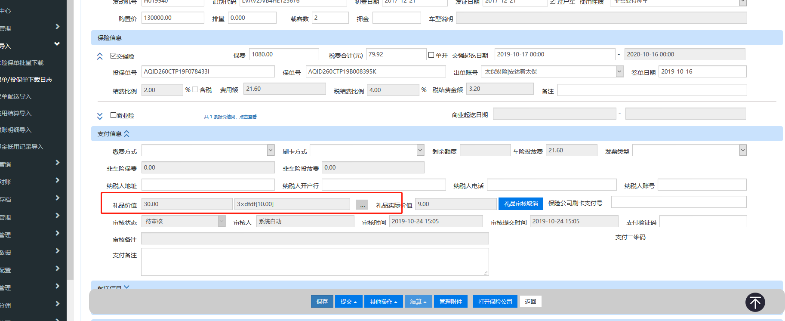The width and height of the screenshot is (785, 321).
Task: Uncheck the 交强险 checkbox
Action: [114, 56]
